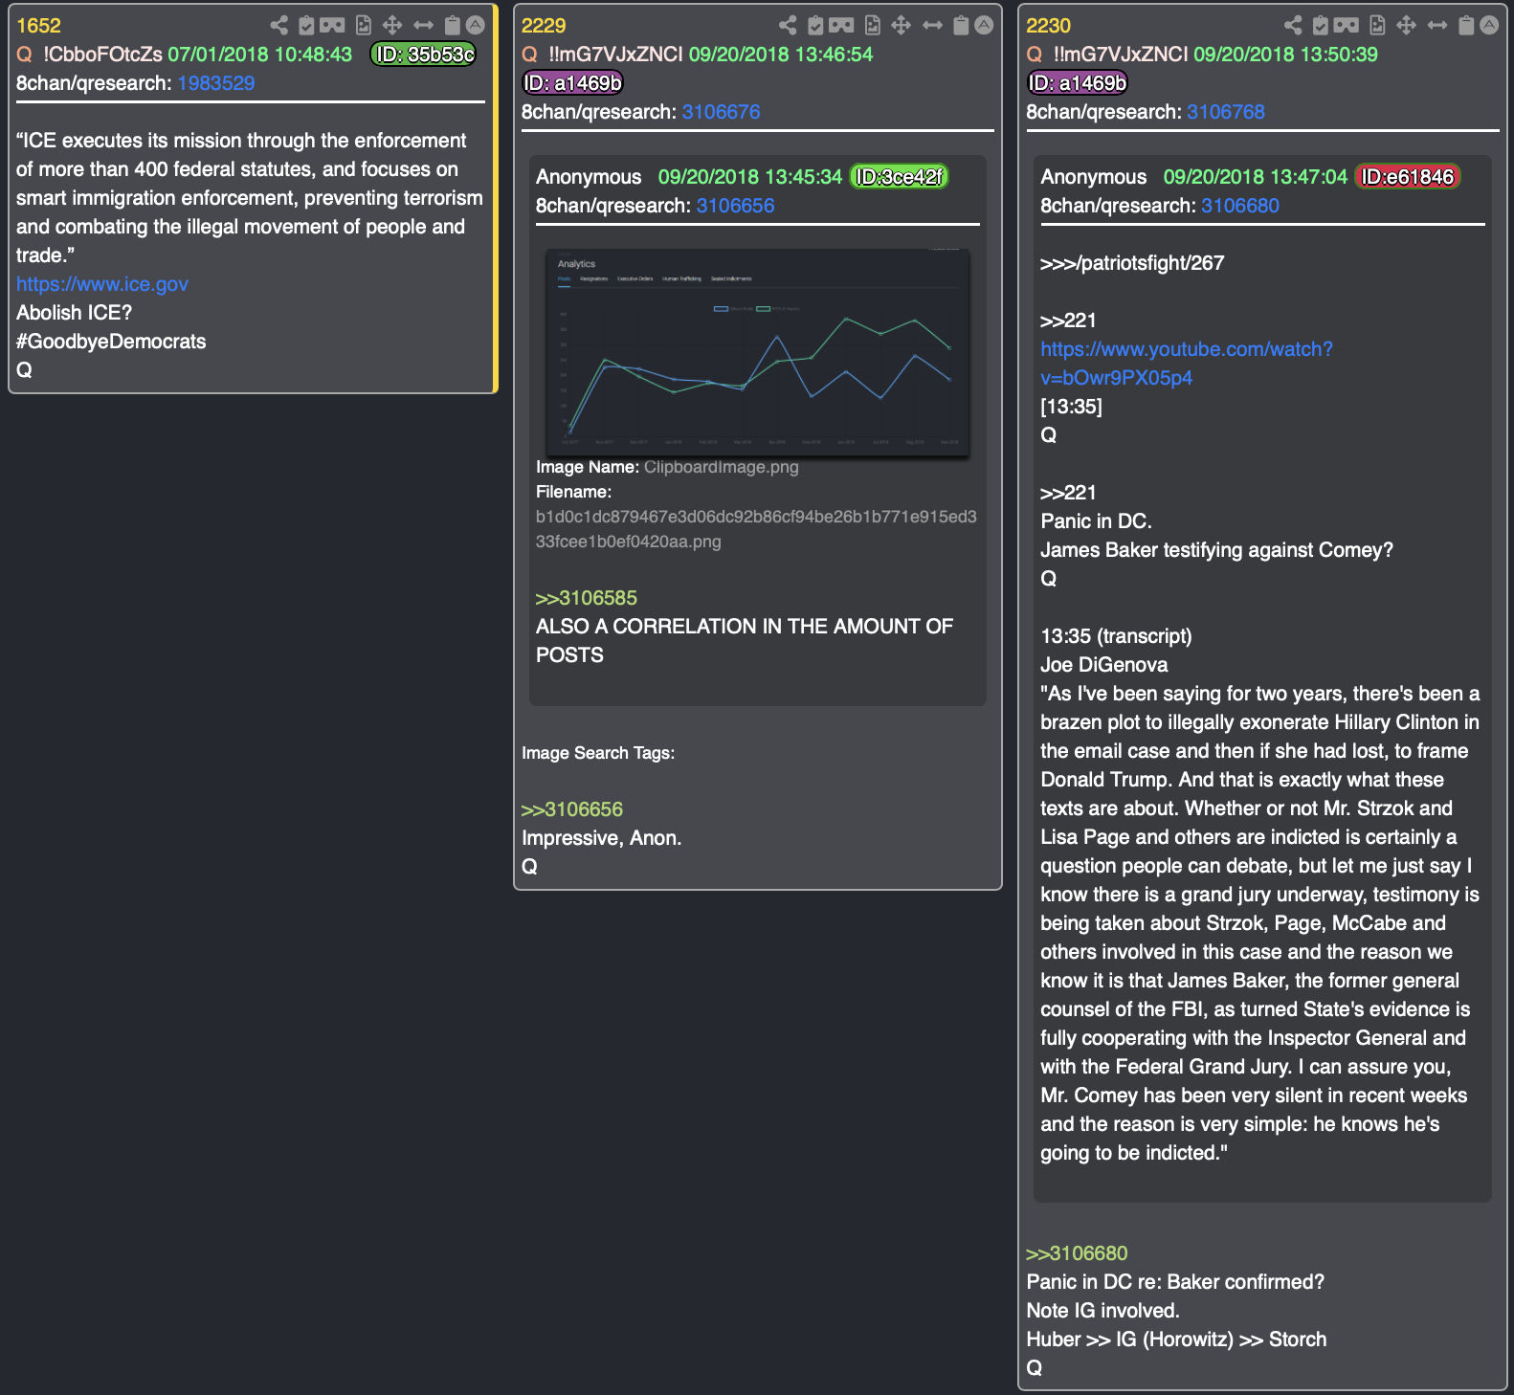Click the !CbboFOtcZs tripcode on post 1652

click(x=102, y=55)
